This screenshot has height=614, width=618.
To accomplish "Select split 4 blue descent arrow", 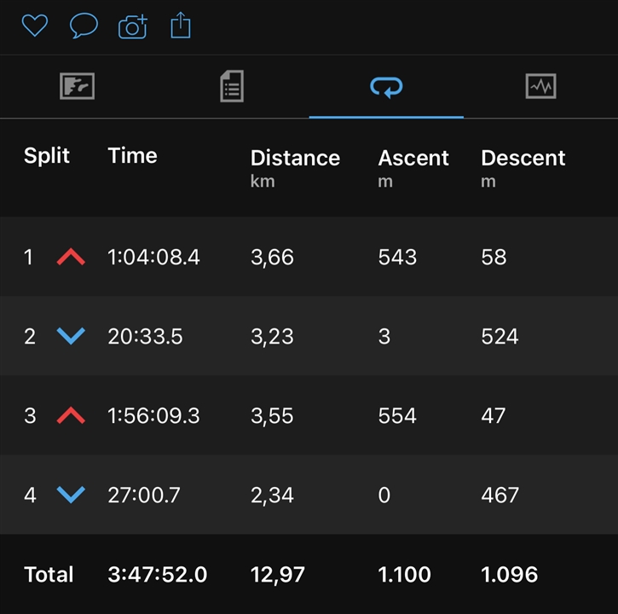I will click(71, 495).
